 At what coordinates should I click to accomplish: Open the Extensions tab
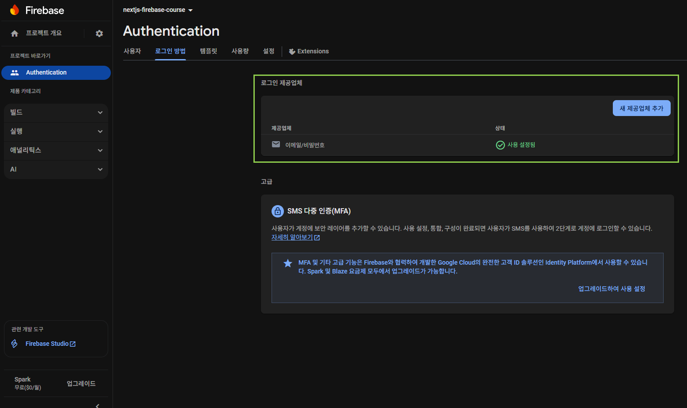pos(309,52)
